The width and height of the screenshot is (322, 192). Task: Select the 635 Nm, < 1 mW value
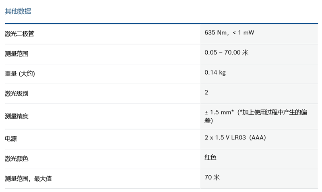[x=229, y=32]
